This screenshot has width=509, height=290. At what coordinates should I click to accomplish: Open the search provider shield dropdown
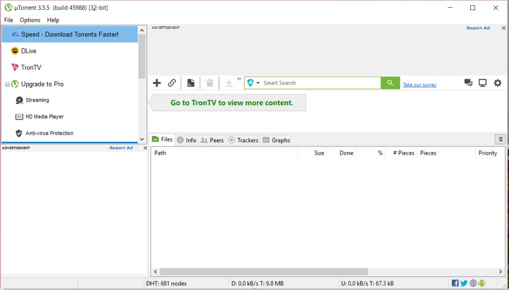pos(254,83)
